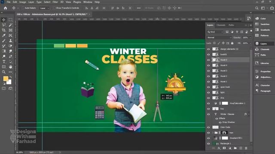Select the Clone Stamp tool

click(10, 41)
